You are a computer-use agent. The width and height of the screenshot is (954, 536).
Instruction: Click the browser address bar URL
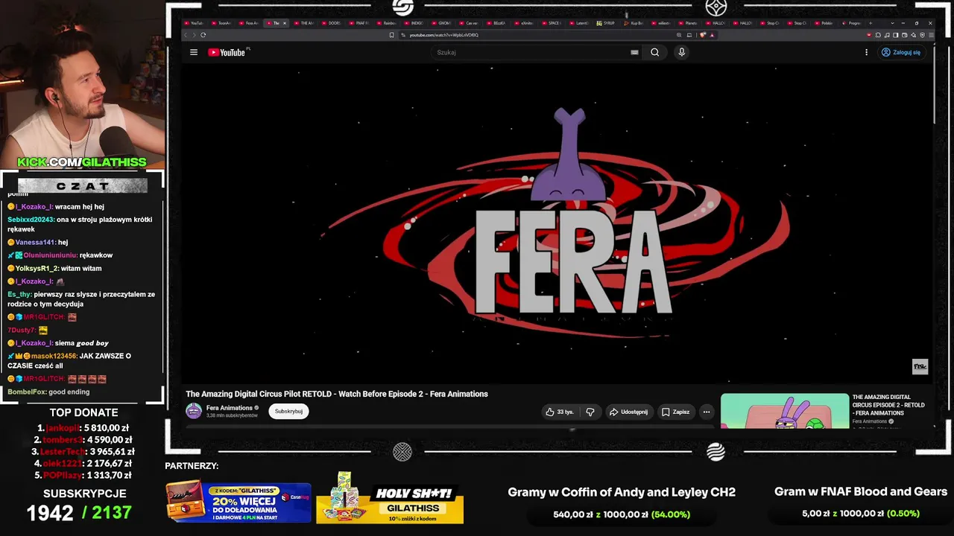443,35
